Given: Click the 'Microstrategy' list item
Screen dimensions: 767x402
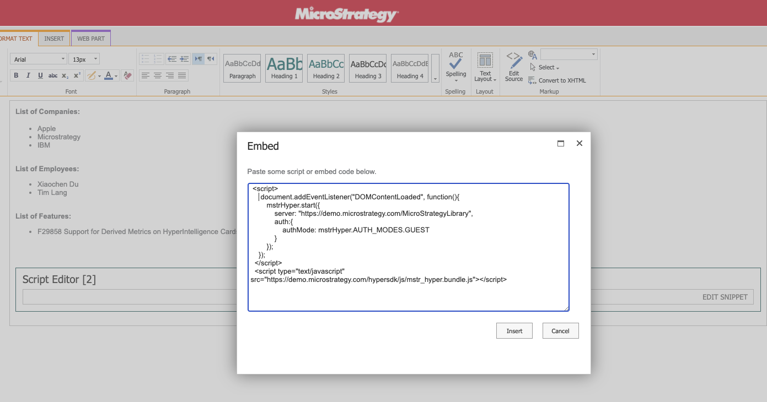Looking at the screenshot, I should pos(59,137).
